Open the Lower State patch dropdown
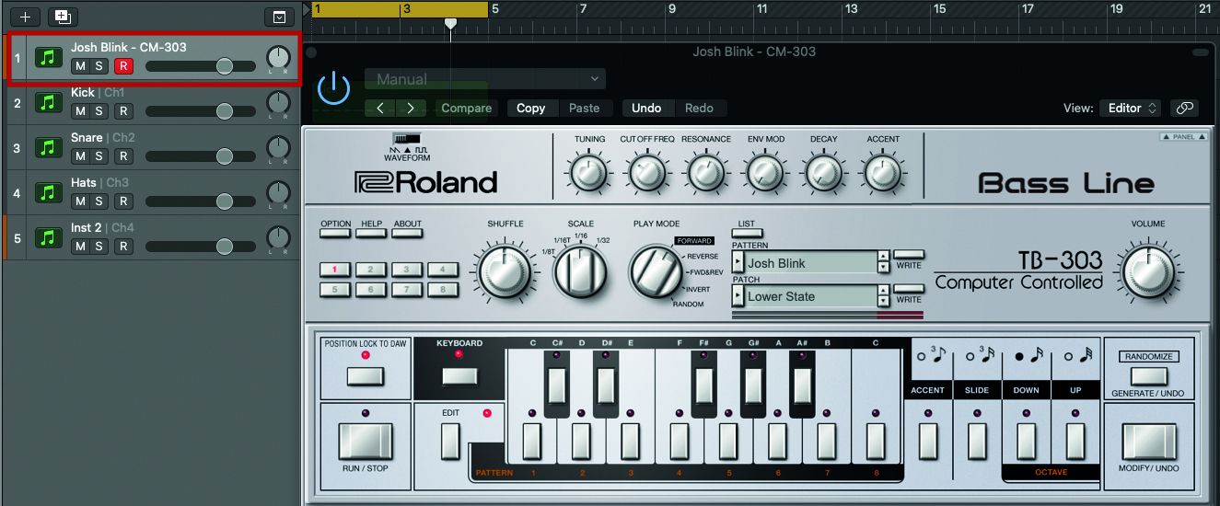Viewport: 1220px width, 506px height. (x=738, y=296)
